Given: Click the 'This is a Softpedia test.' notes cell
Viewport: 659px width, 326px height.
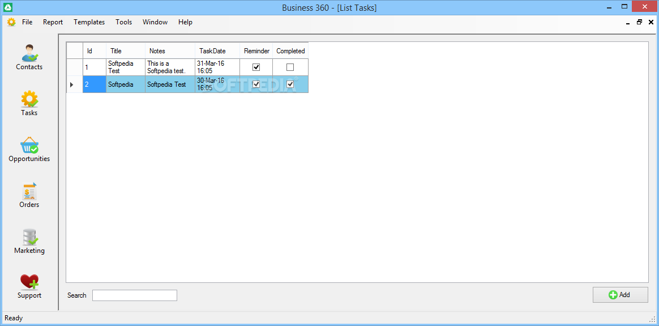Looking at the screenshot, I should [170, 67].
